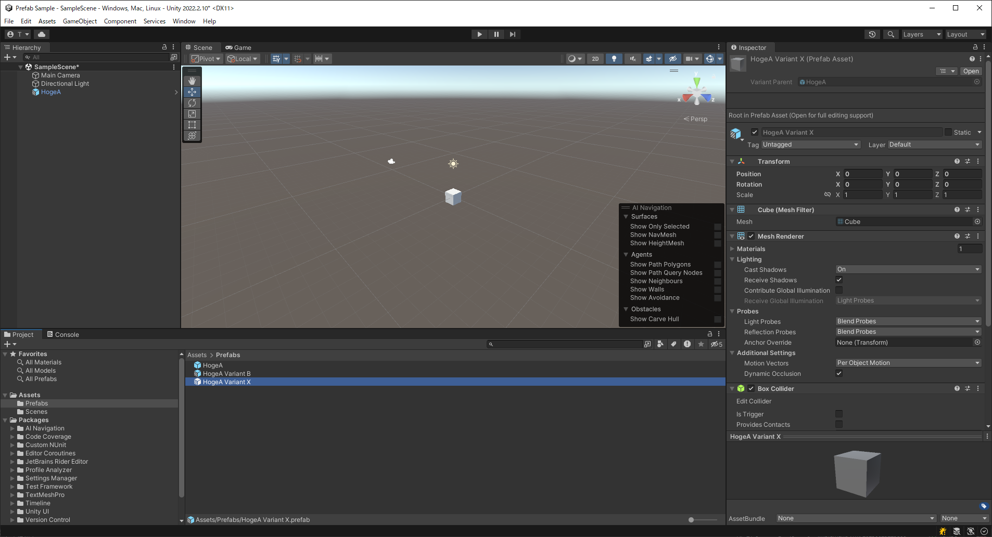Screen dimensions: 992x537
Task: Open the Motion Vectors dropdown
Action: [908, 363]
